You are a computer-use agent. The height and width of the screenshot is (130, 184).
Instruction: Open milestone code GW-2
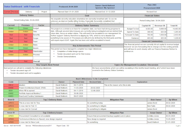(x=11, y=85)
